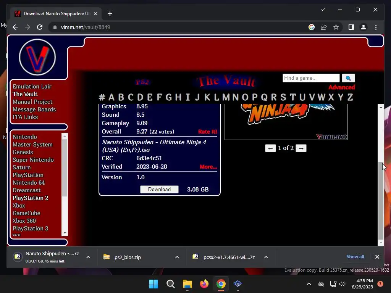Click console list scroll up arrow
Screen dimensions: 391x293
65,136
